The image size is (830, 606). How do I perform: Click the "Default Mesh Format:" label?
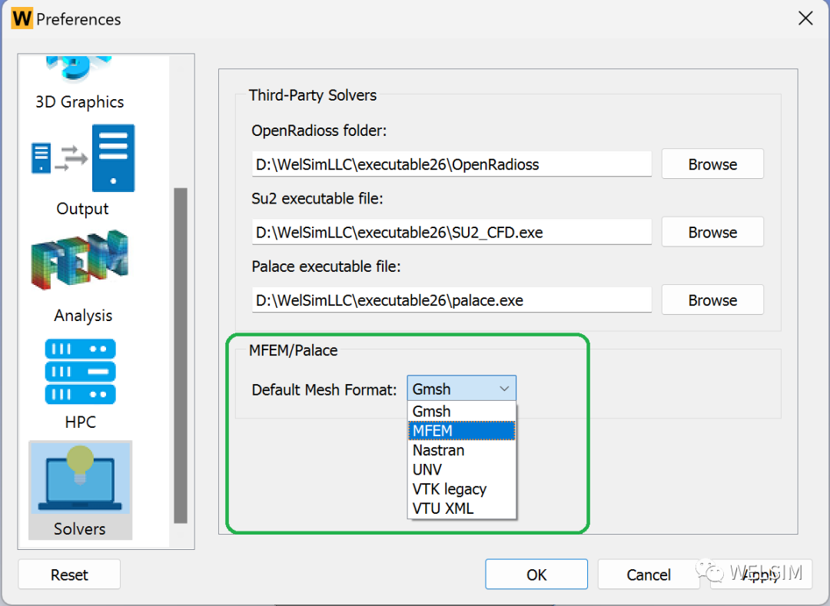[x=324, y=389]
